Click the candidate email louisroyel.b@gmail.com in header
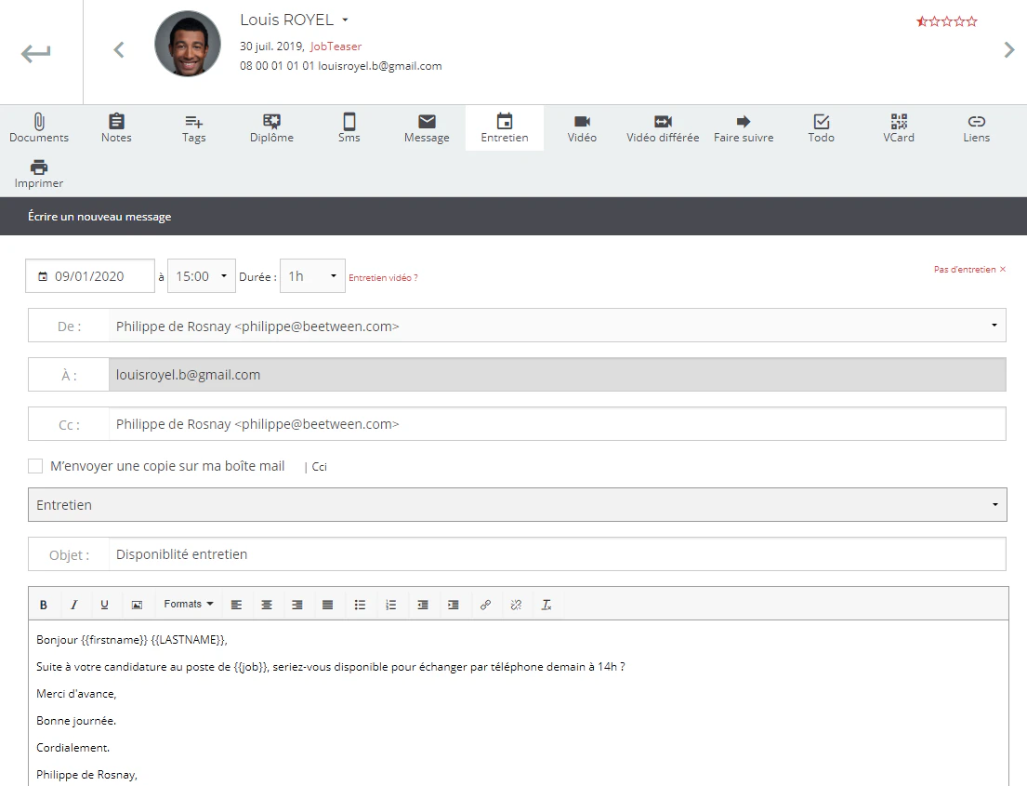The width and height of the screenshot is (1027, 786). point(380,66)
